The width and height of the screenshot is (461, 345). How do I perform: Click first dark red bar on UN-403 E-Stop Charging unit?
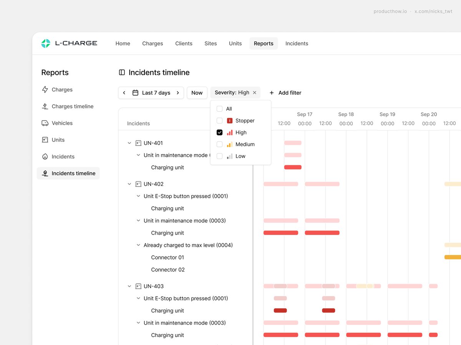280,310
